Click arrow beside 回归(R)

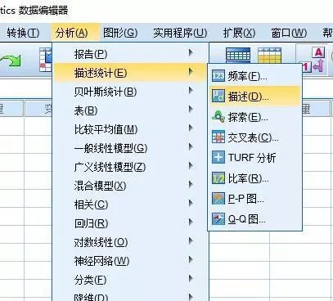coord(191,222)
